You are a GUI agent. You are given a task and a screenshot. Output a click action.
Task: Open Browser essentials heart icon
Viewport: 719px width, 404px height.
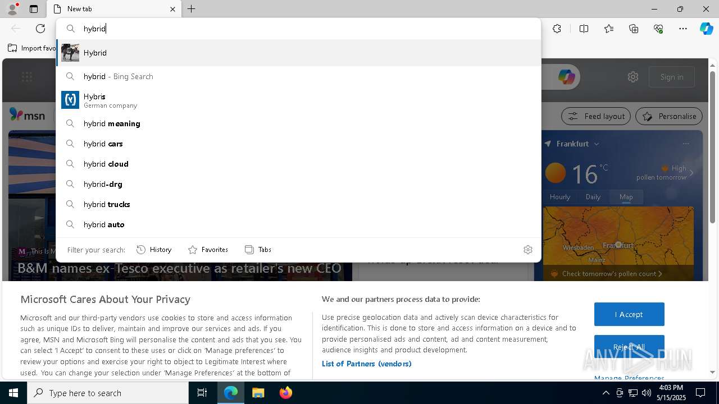point(658,29)
